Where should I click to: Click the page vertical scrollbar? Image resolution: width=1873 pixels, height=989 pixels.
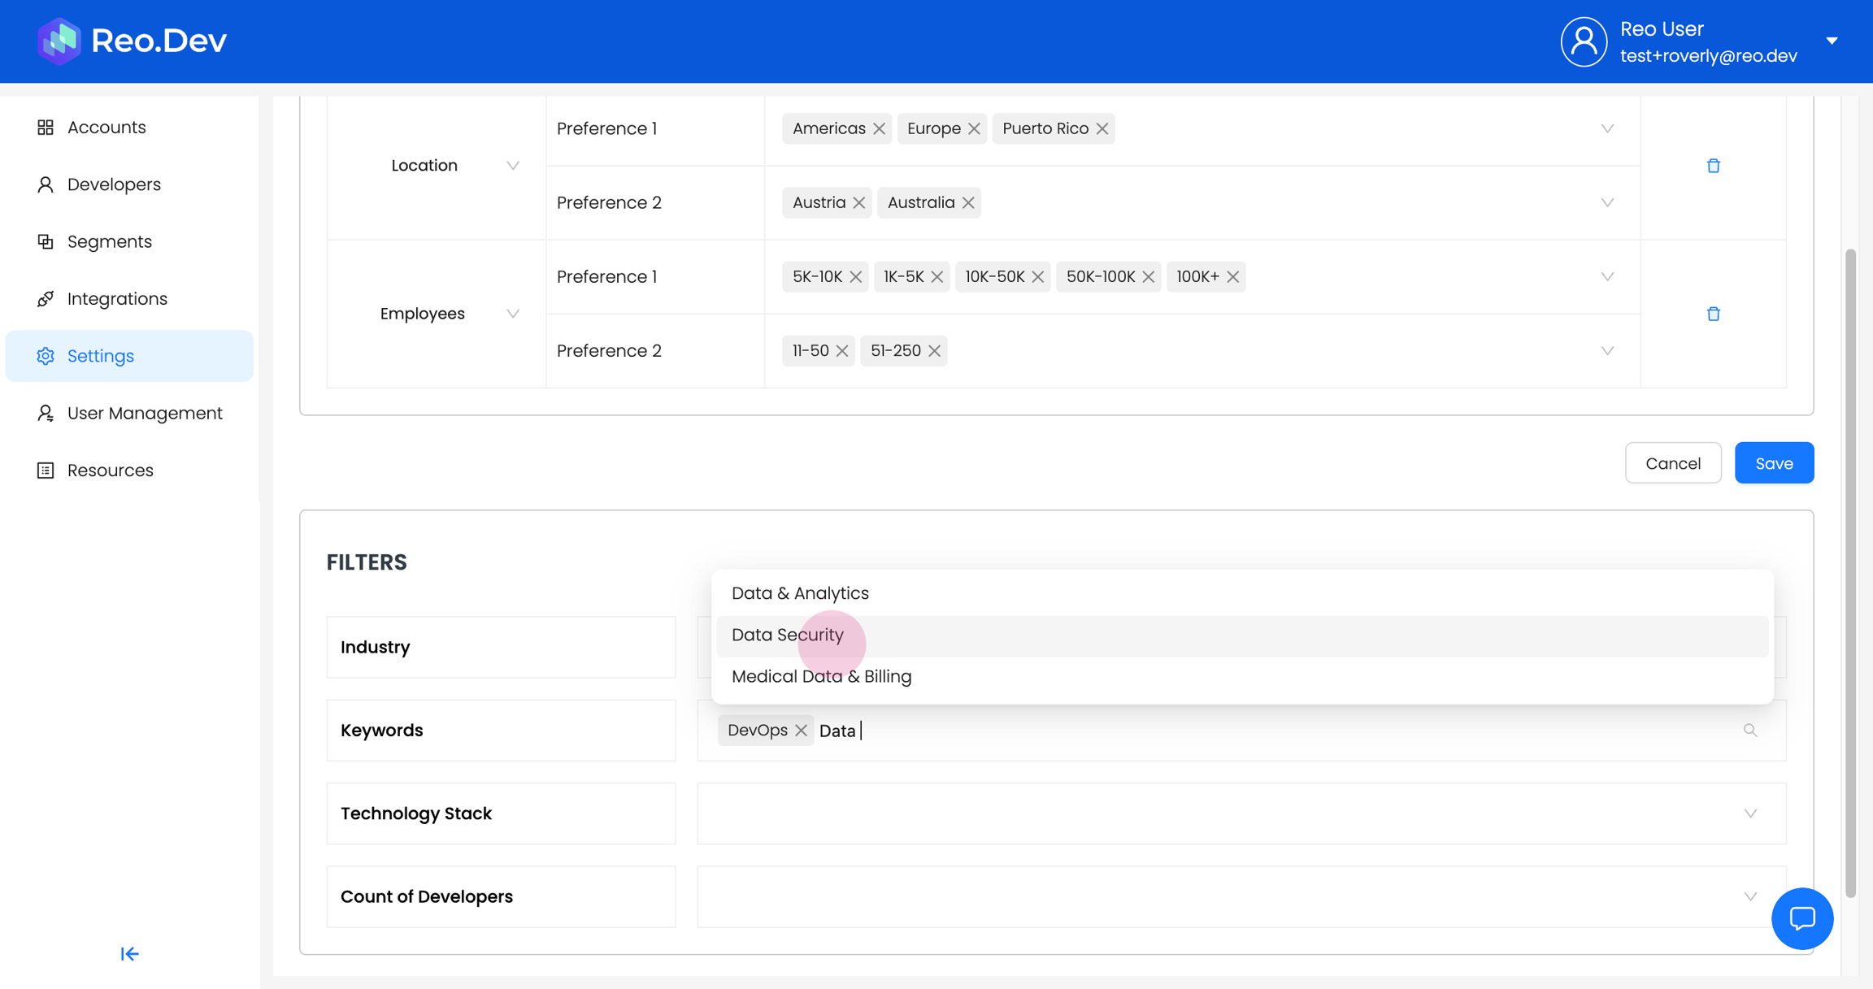tap(1850, 569)
